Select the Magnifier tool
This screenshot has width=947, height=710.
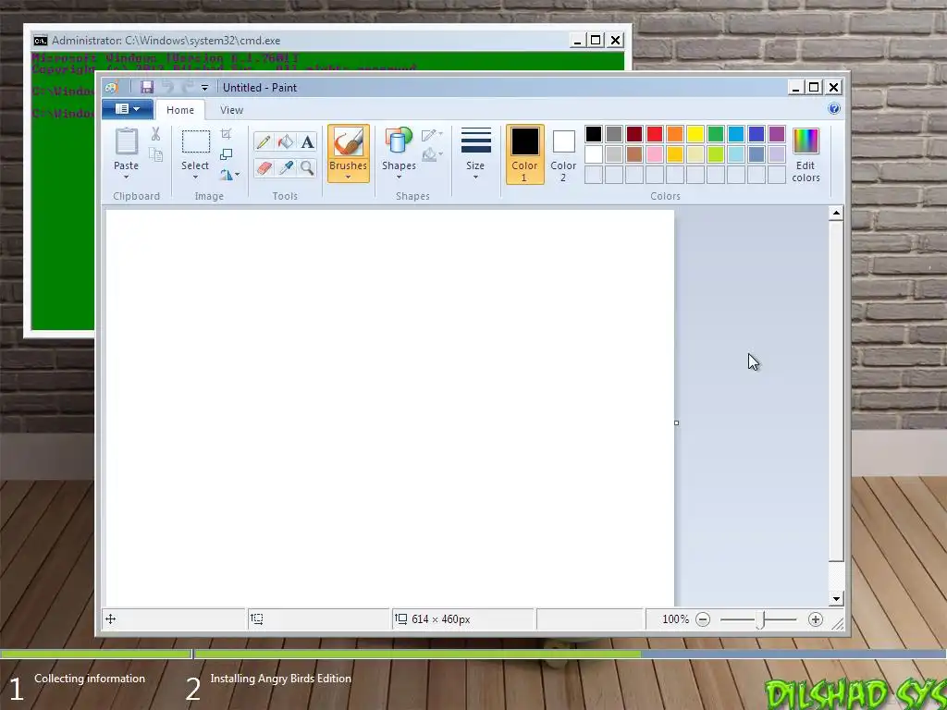pos(307,167)
